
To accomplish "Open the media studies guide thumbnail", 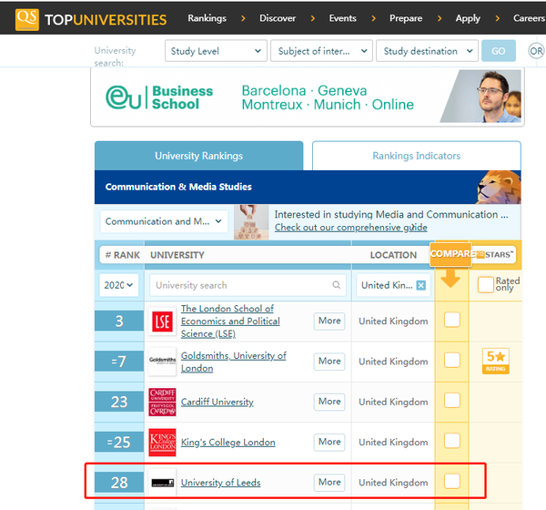I will point(251,222).
